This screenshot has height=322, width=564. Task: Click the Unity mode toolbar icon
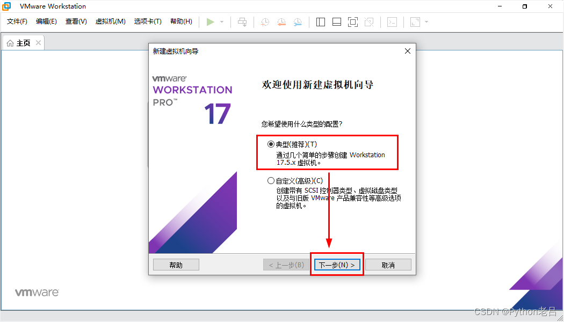pyautogui.click(x=369, y=22)
